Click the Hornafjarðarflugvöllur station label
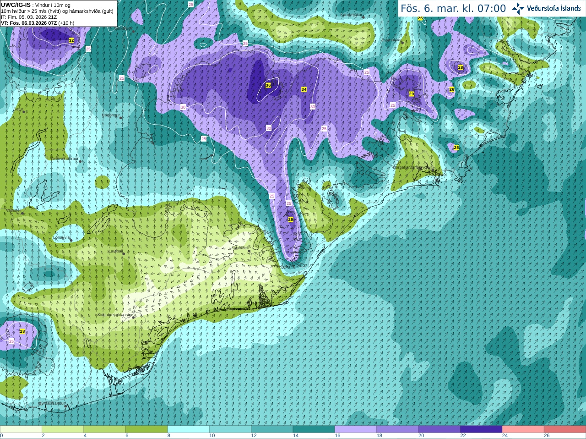 412,167
